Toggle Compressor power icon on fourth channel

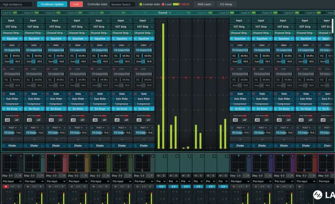[70, 104]
